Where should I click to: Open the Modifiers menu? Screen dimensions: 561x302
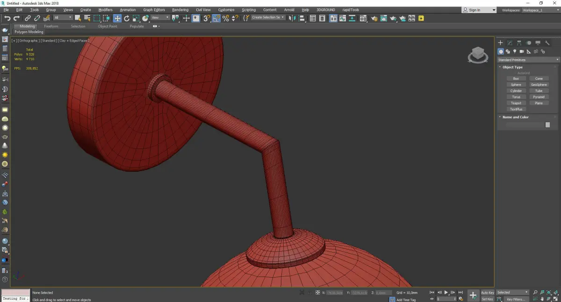point(105,10)
